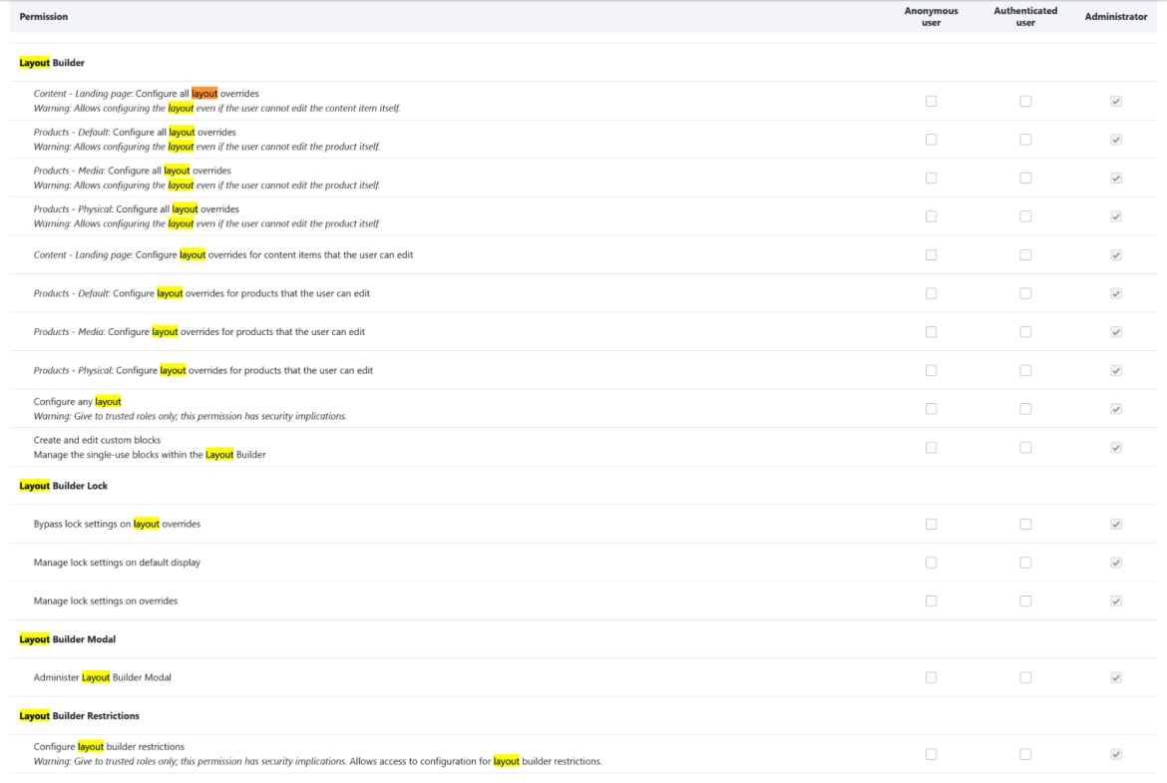Viewport: 1167px width, 783px height.
Task: Revoke Administrator Configure any layout permission
Action: coord(1116,409)
